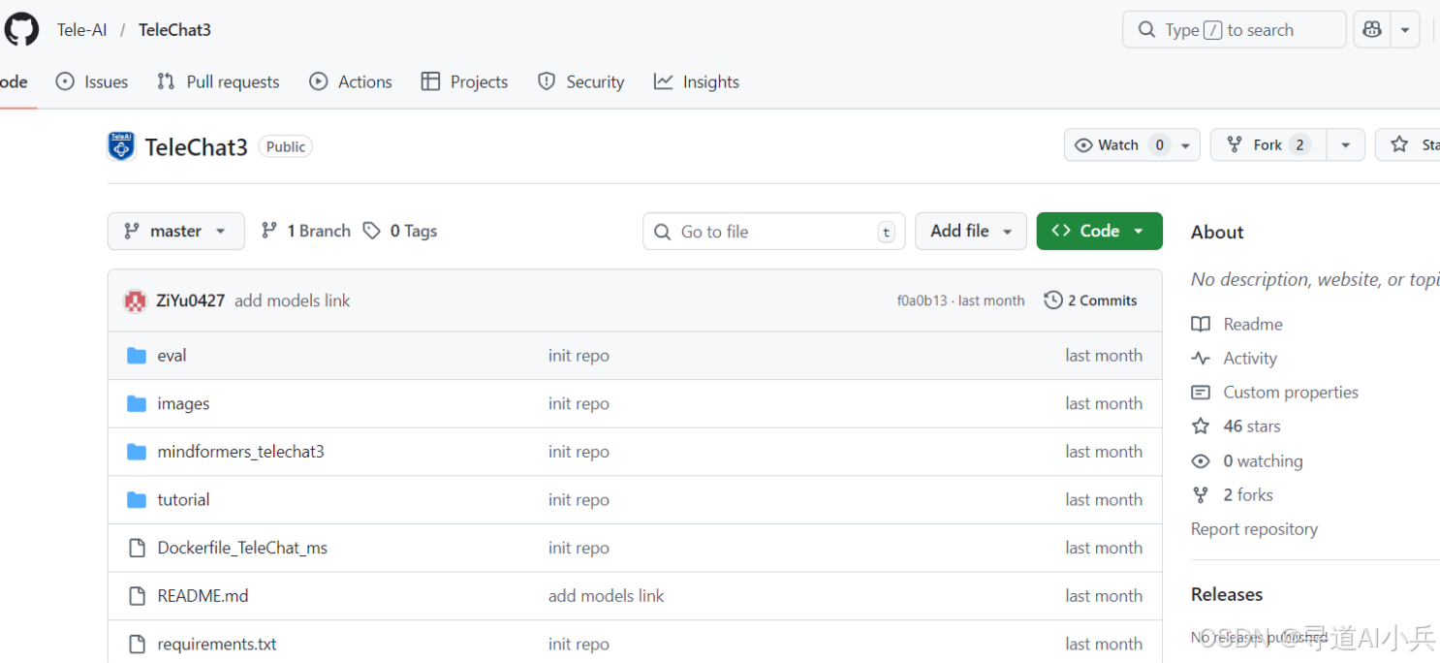1440x663 pixels.
Task: Open the images folder
Action: click(x=183, y=403)
